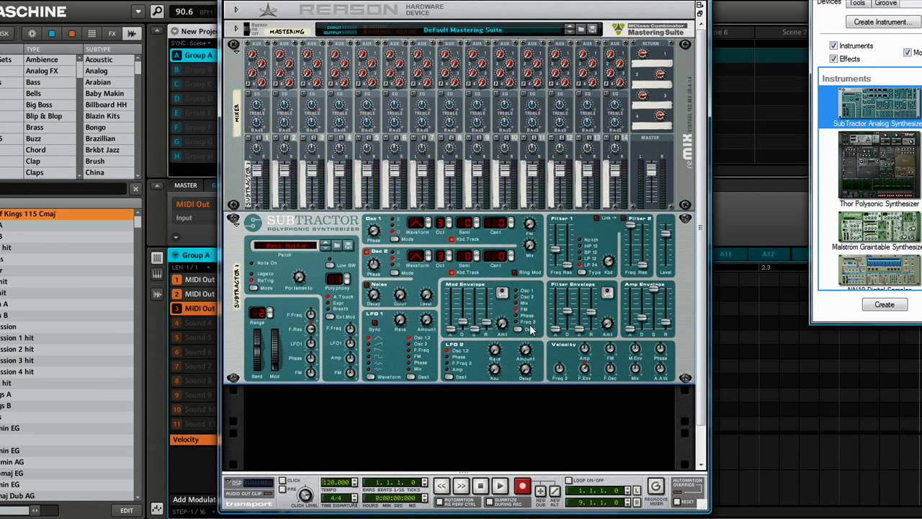Select the blue group filter icon in Maschine browser
Image resolution: width=922 pixels, height=519 pixels.
pyautogui.click(x=51, y=33)
